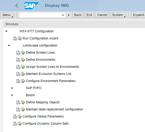Open documentation icon for Configure Dynamic Column Sets

click(x=15, y=124)
